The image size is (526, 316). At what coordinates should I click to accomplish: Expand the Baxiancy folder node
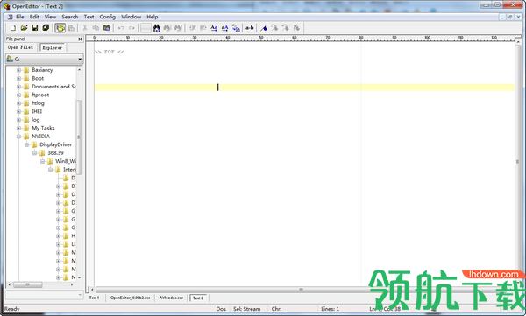[x=19, y=70]
